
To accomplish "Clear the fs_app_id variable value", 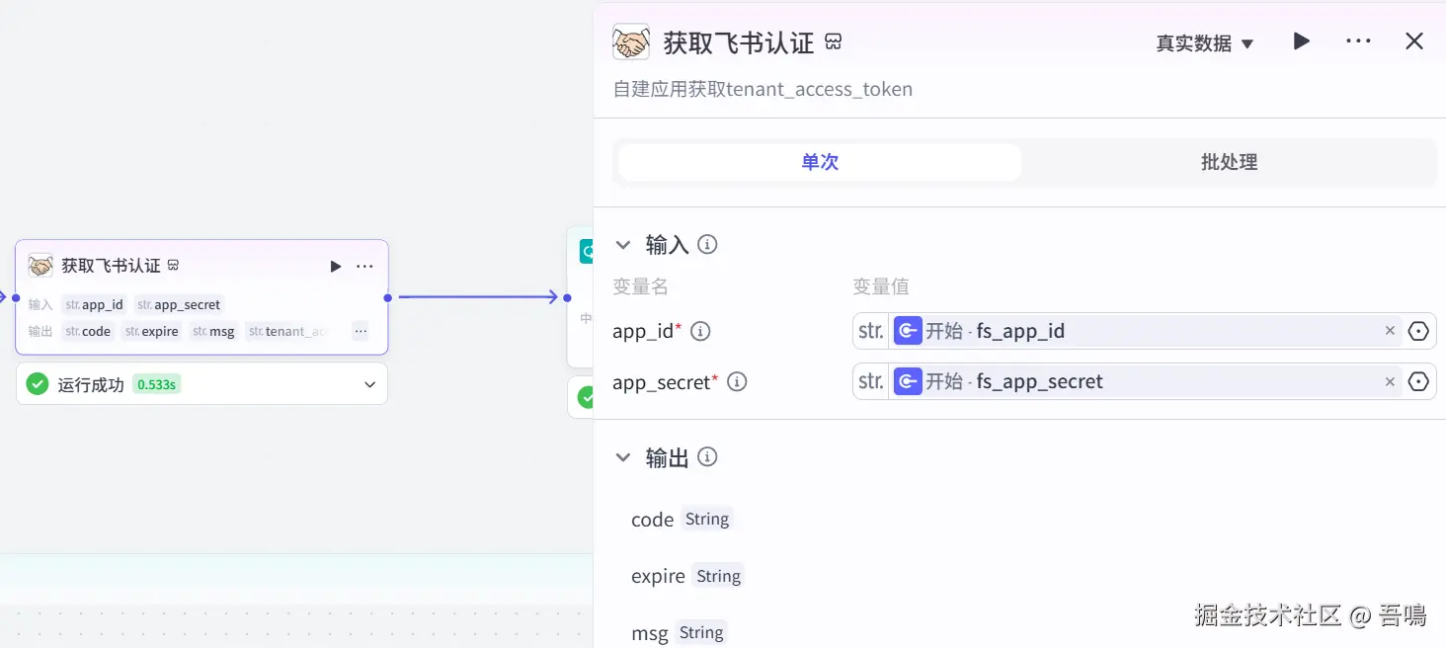I will 1390,331.
